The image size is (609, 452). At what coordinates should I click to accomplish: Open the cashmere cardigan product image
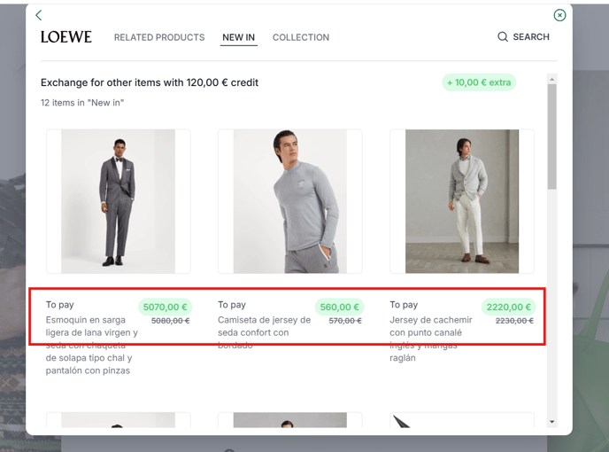[x=462, y=201]
